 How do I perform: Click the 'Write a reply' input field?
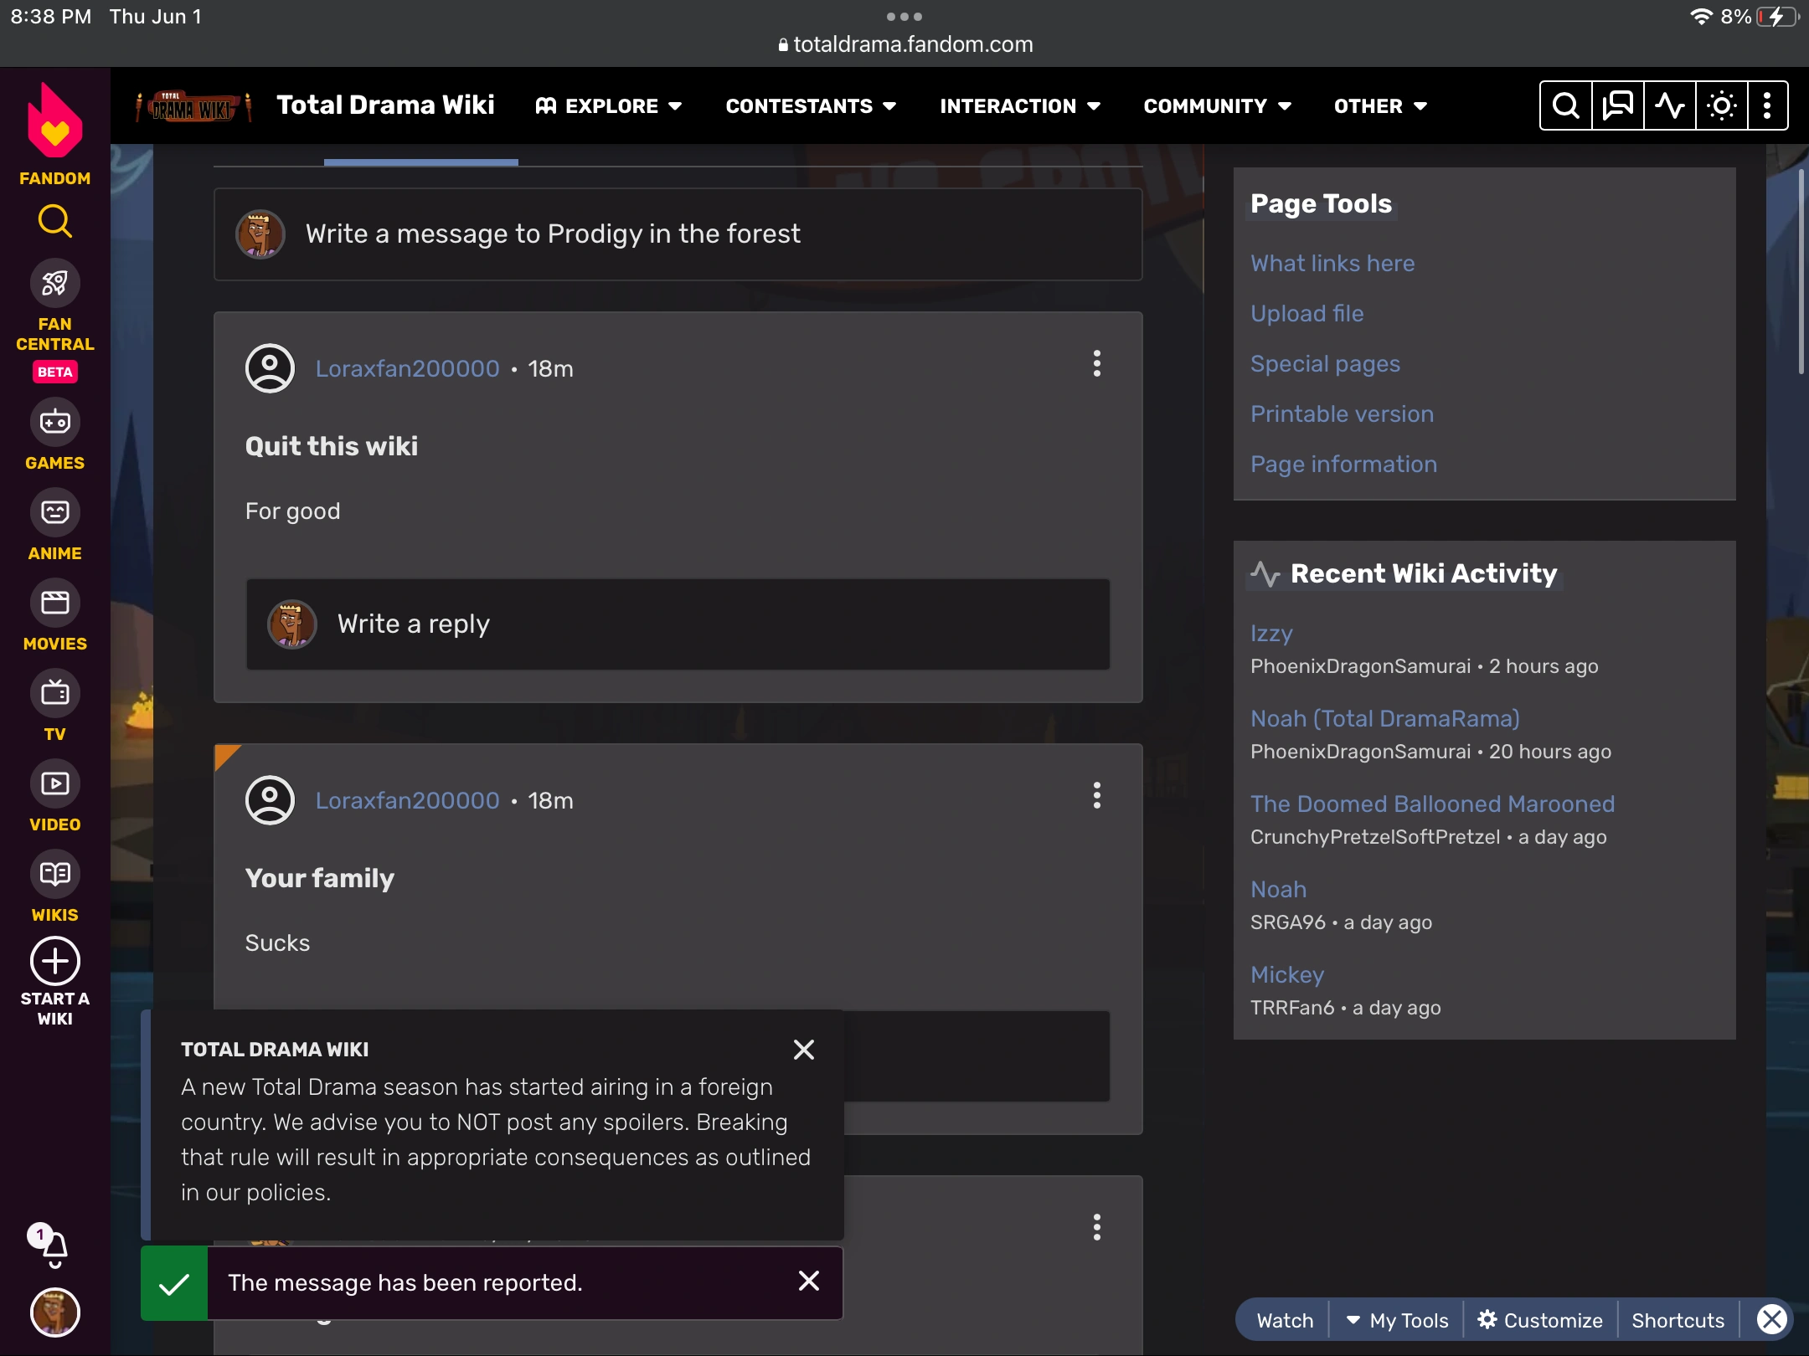(x=678, y=624)
